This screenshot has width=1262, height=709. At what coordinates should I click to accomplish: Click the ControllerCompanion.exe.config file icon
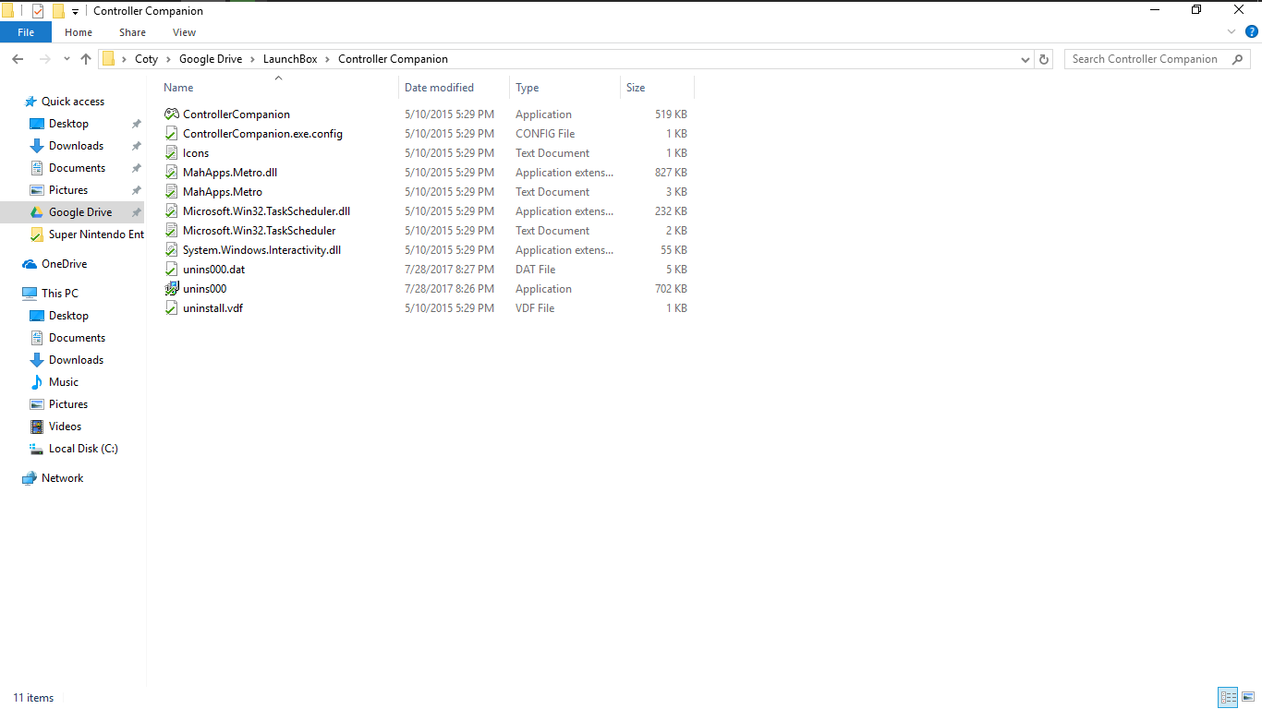(172, 134)
